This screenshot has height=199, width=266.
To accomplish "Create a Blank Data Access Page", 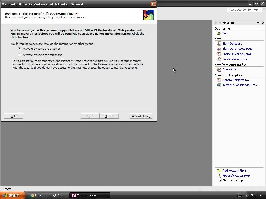I will pyautogui.click(x=237, y=49).
